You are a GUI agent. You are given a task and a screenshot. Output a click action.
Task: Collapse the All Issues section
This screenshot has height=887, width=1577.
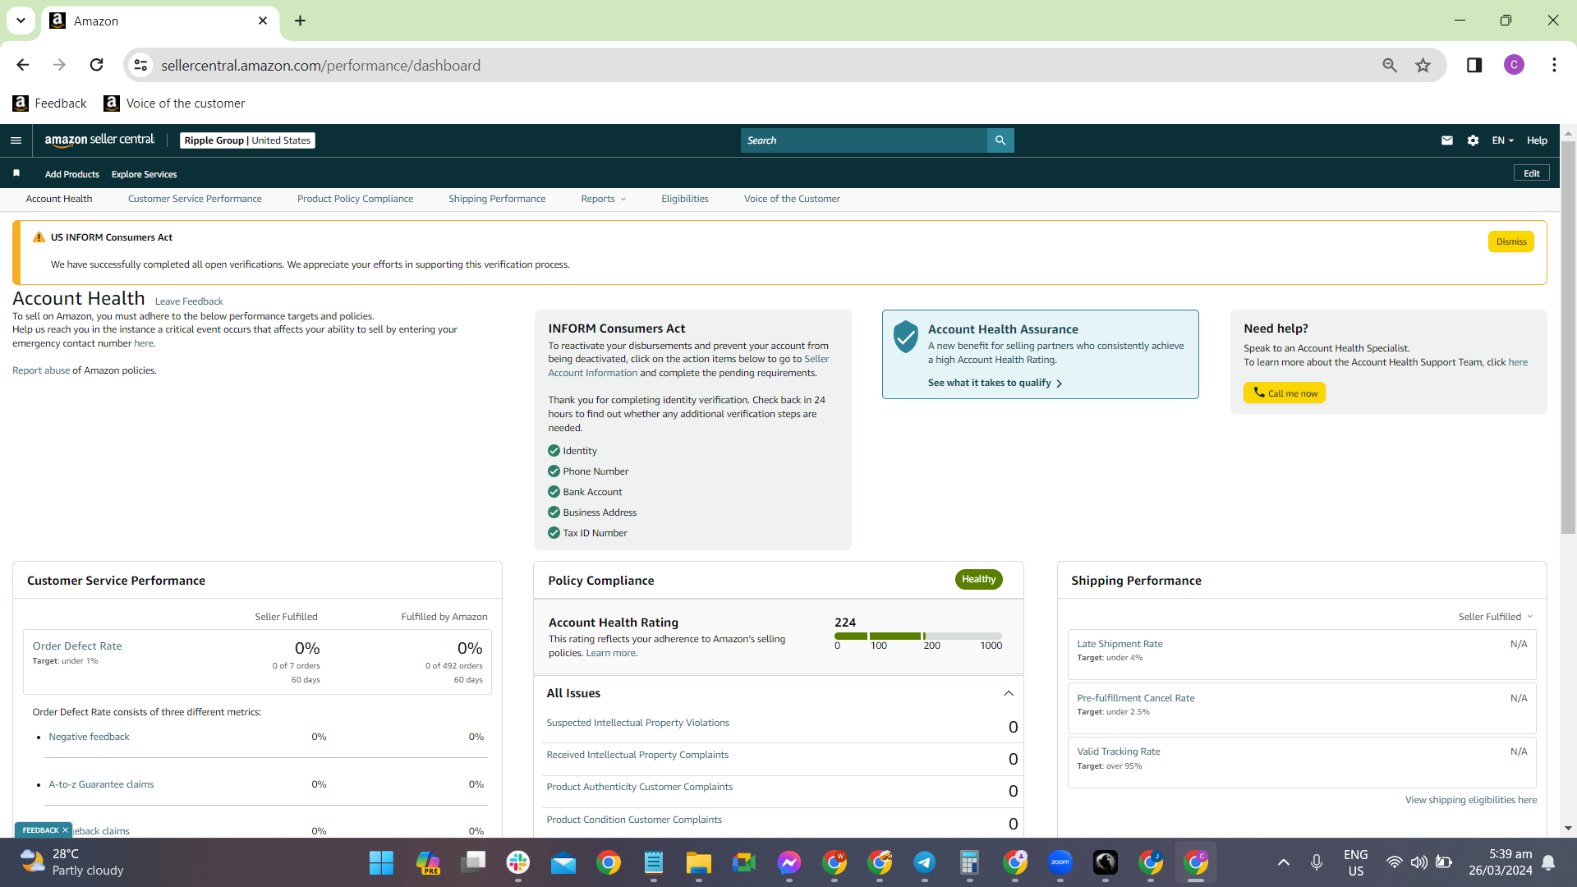click(1009, 693)
